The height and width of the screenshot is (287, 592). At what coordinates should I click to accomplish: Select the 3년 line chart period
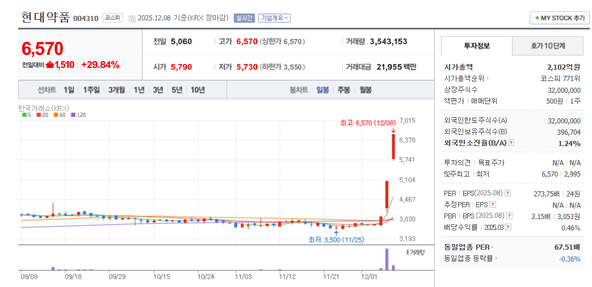tap(158, 90)
